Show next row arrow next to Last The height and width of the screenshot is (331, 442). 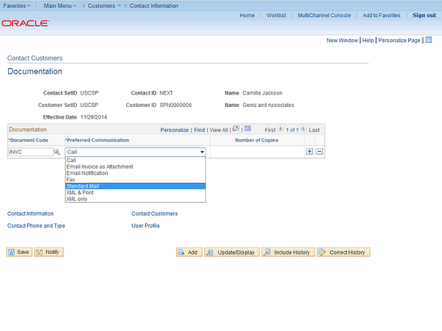coord(303,129)
